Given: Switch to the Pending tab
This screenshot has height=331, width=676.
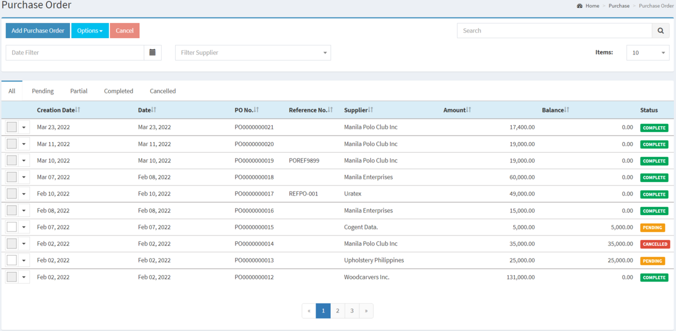Looking at the screenshot, I should (42, 90).
